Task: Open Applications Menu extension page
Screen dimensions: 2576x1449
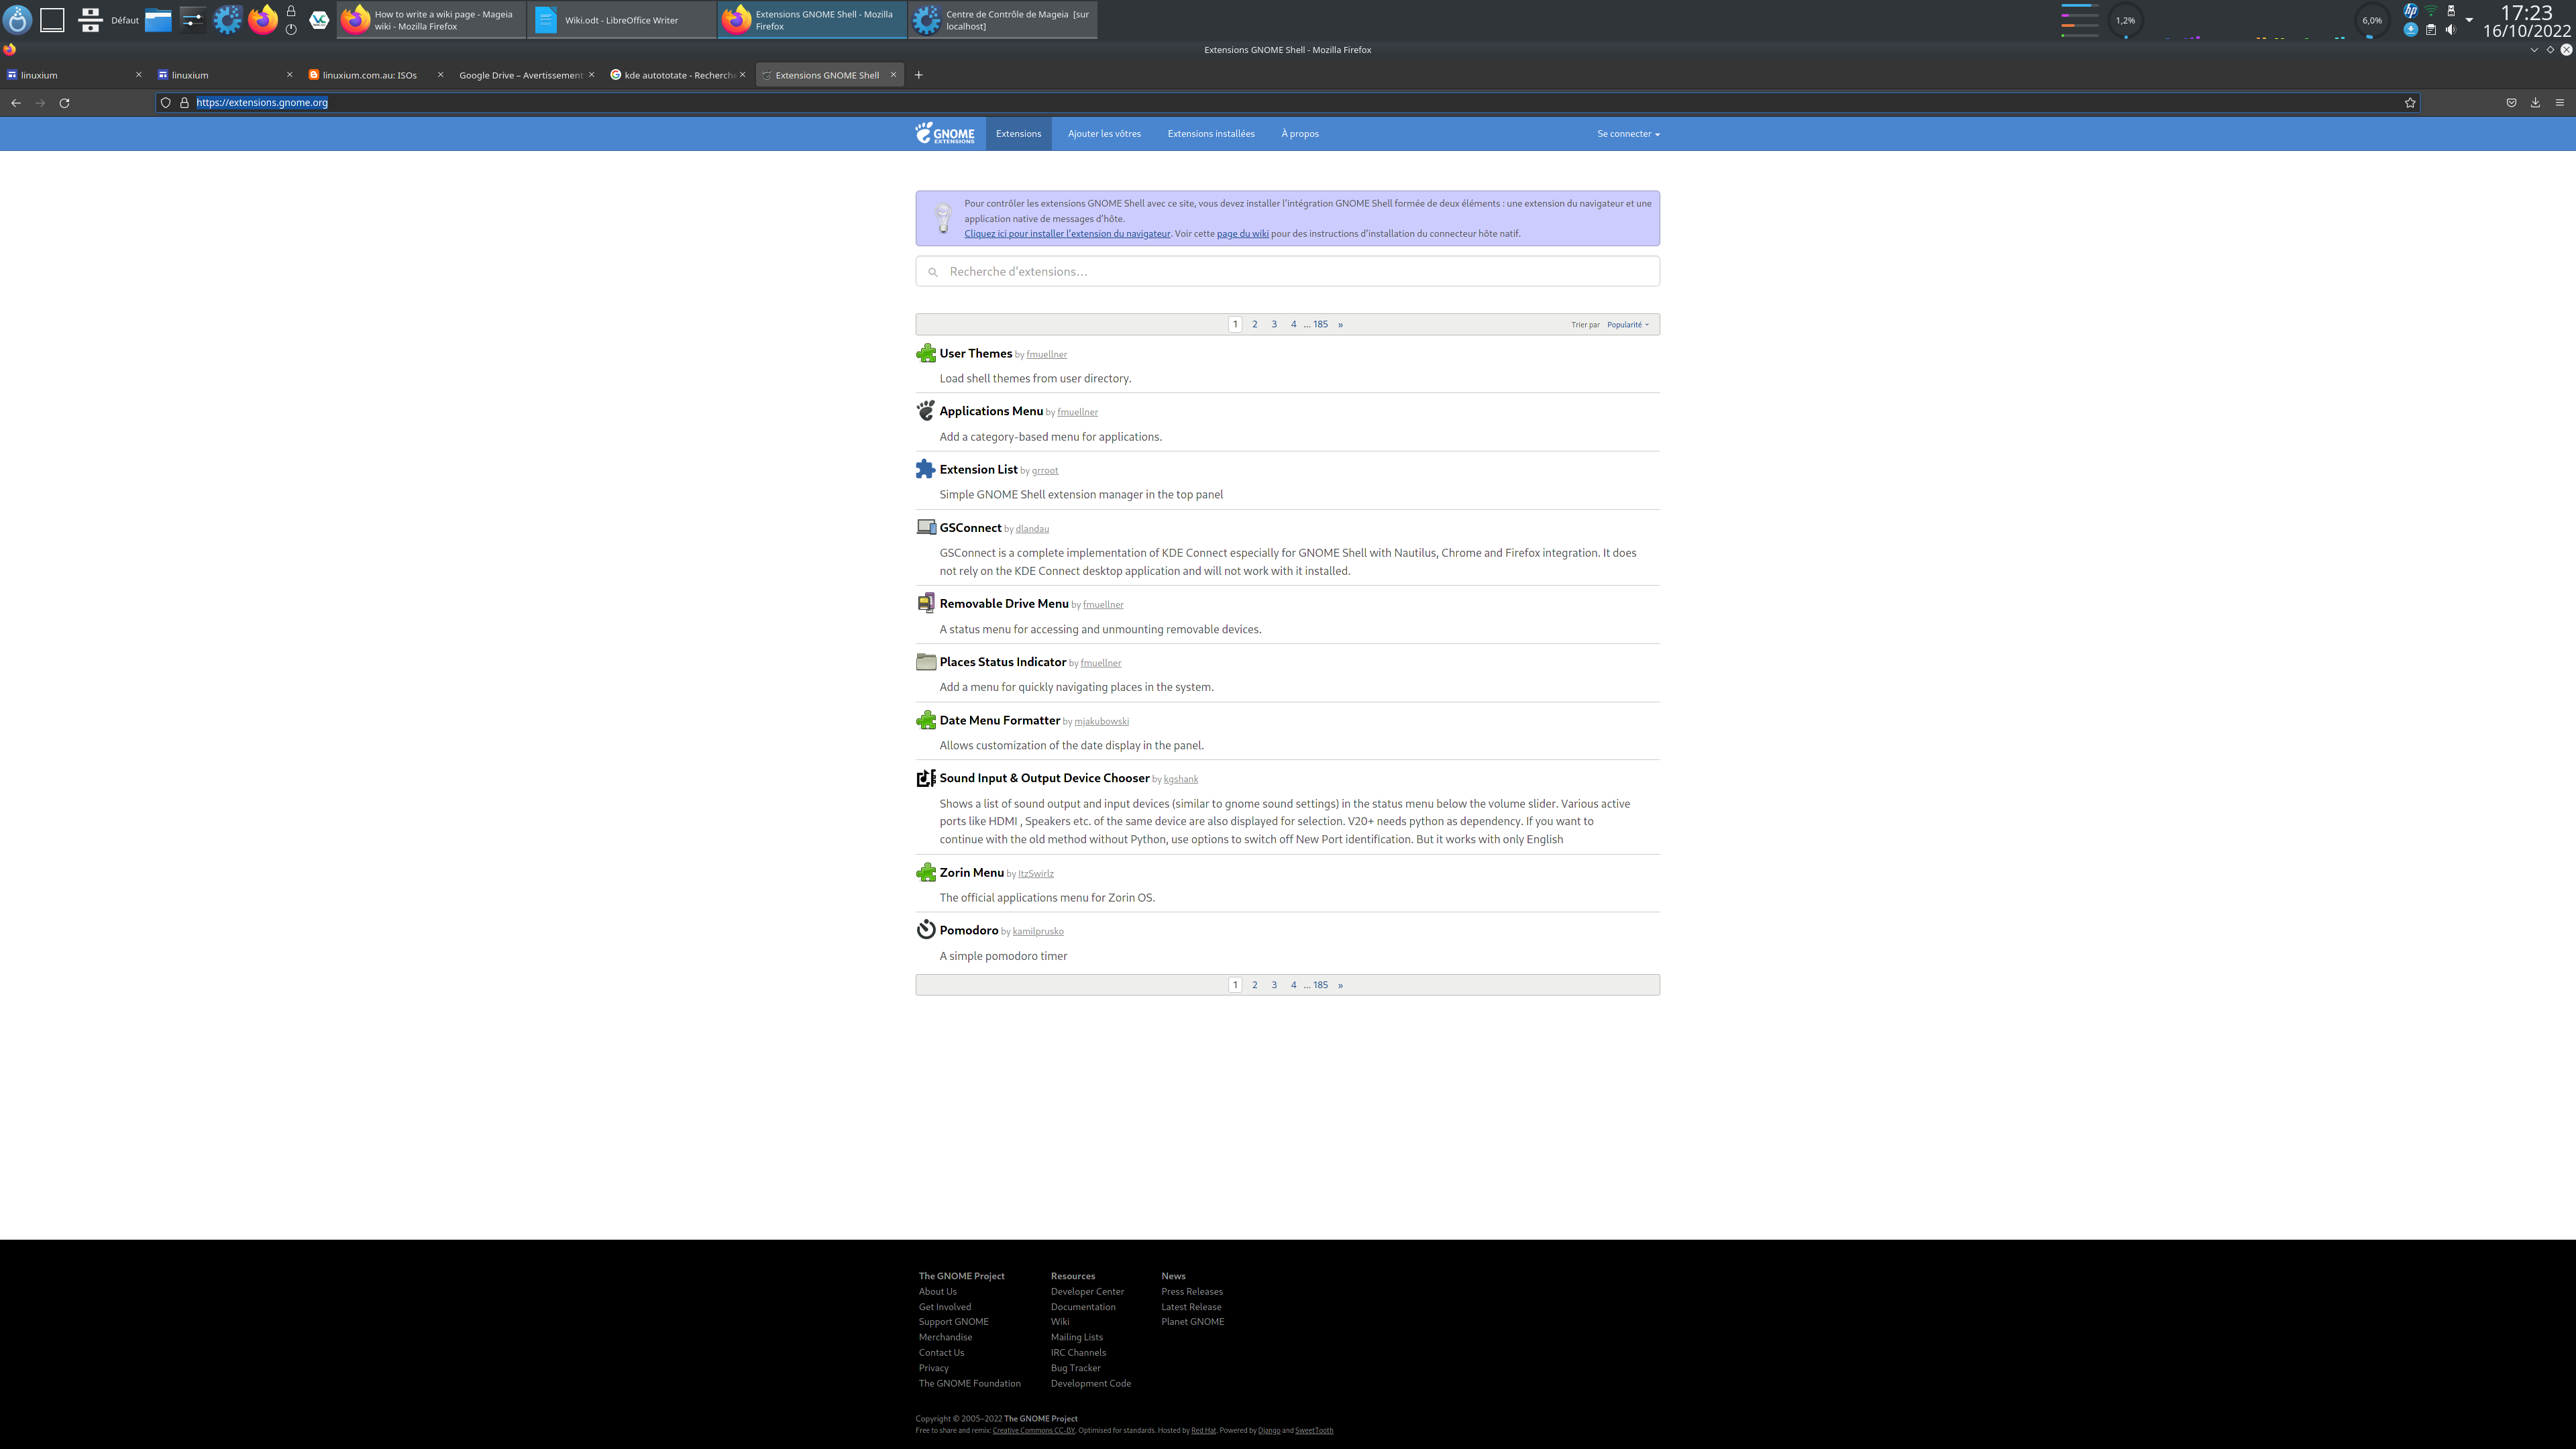Action: (991, 411)
